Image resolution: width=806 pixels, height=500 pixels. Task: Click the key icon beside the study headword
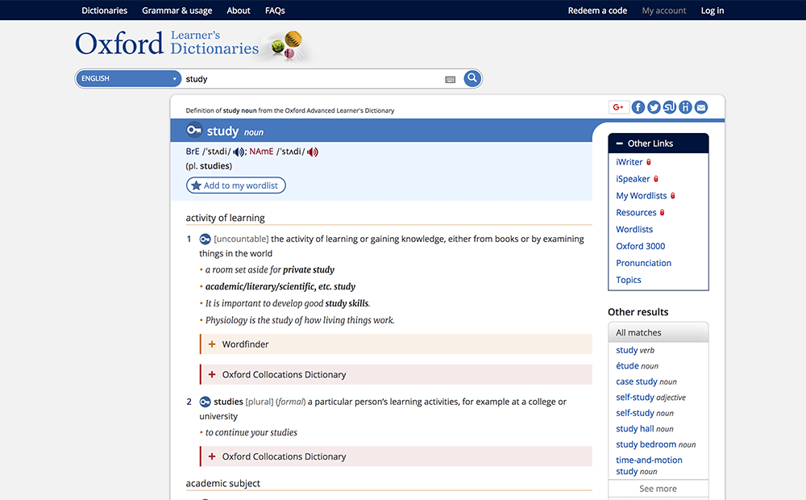[193, 130]
